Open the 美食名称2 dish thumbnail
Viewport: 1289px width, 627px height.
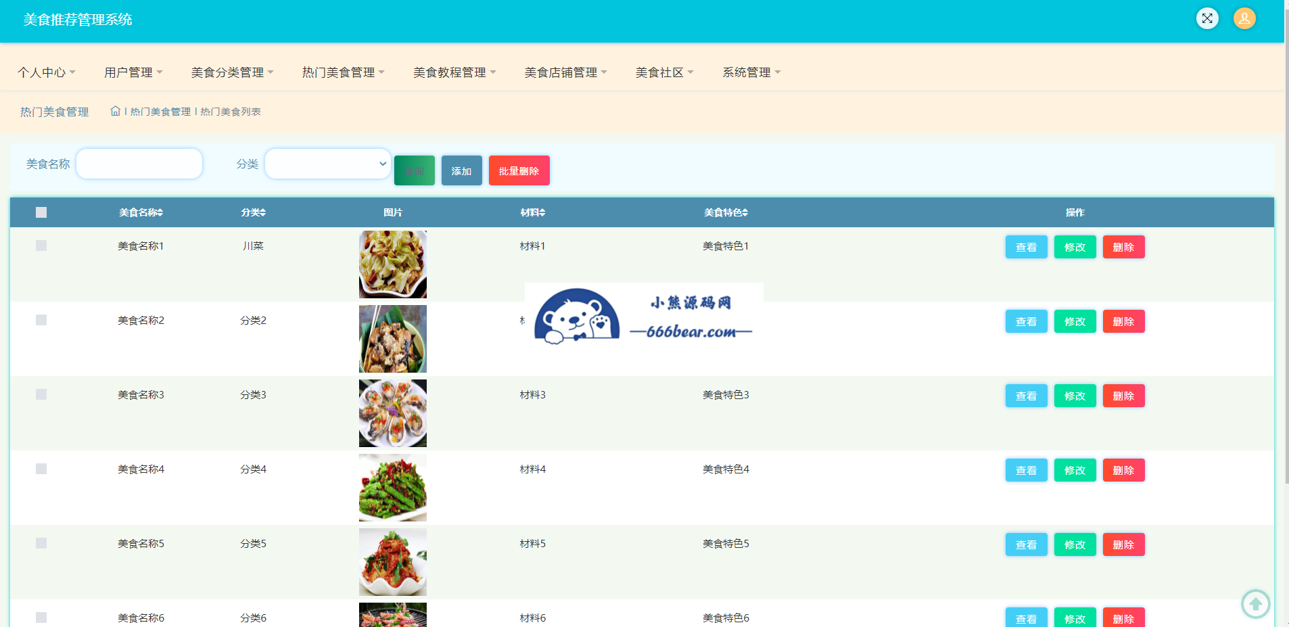(x=393, y=339)
